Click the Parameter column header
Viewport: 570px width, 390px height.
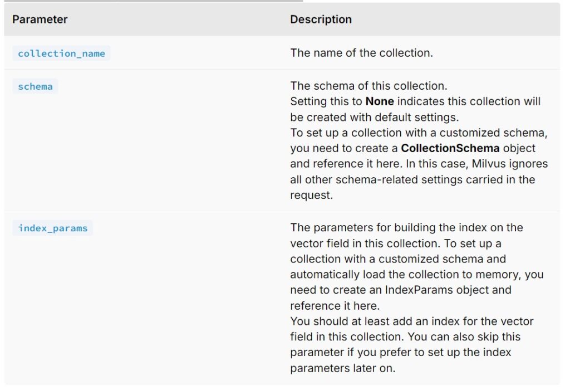[x=40, y=19]
